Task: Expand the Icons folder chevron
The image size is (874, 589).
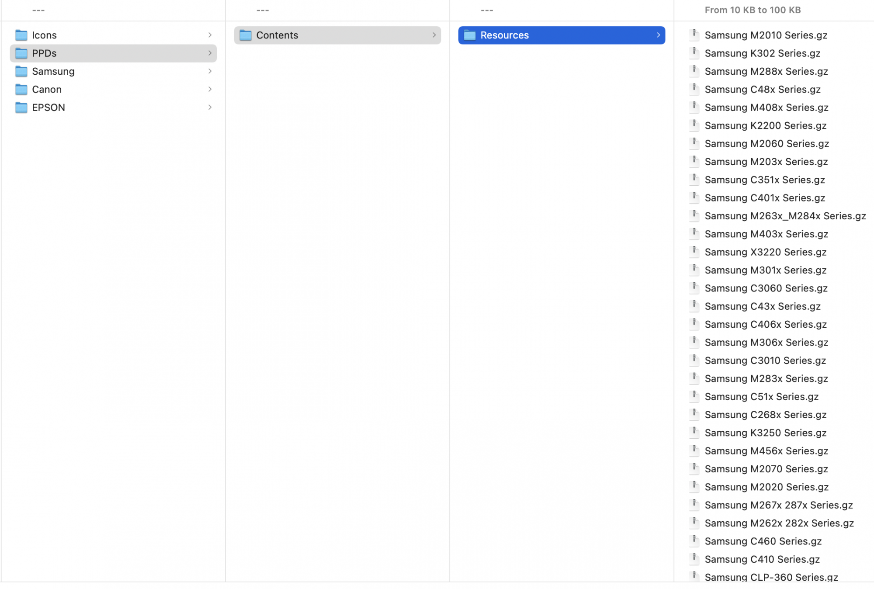Action: tap(210, 35)
